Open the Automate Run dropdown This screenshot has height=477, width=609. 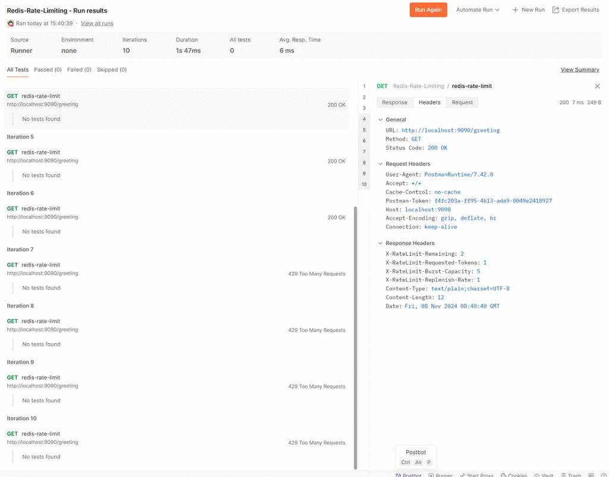click(478, 10)
